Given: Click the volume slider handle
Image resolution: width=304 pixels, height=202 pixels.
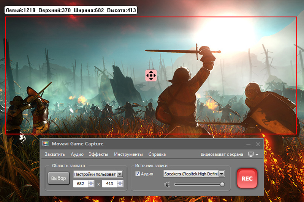Looking at the screenshot, I should coord(222,185).
